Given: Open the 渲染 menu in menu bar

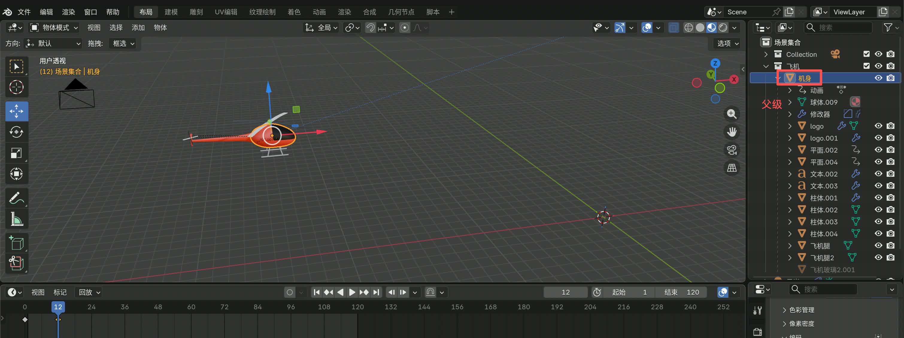Looking at the screenshot, I should click(x=69, y=12).
